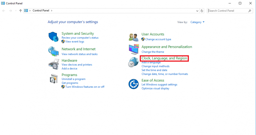Click the User Accounts people icon

pyautogui.click(x=134, y=37)
